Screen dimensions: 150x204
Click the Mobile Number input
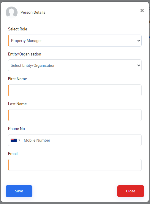pos(82,140)
